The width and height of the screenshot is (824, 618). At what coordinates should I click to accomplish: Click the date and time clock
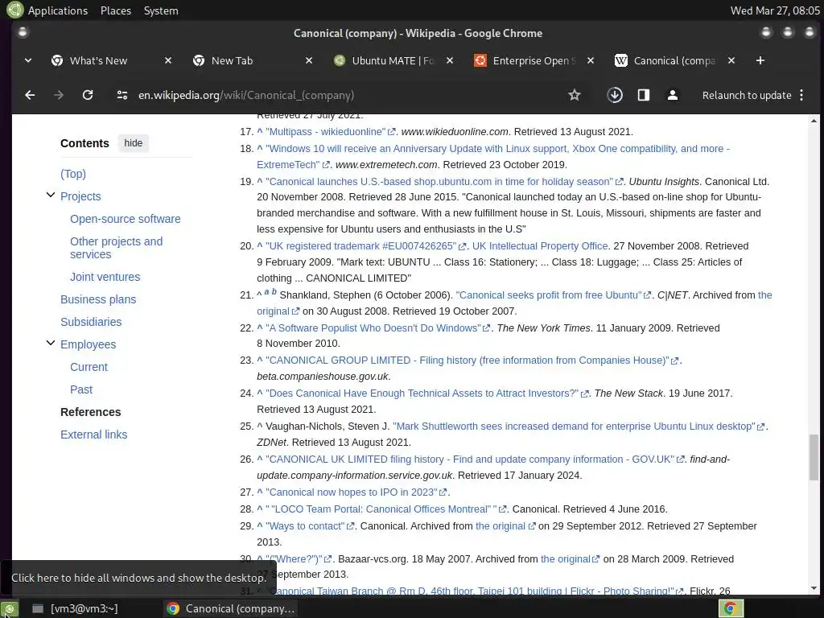click(775, 10)
